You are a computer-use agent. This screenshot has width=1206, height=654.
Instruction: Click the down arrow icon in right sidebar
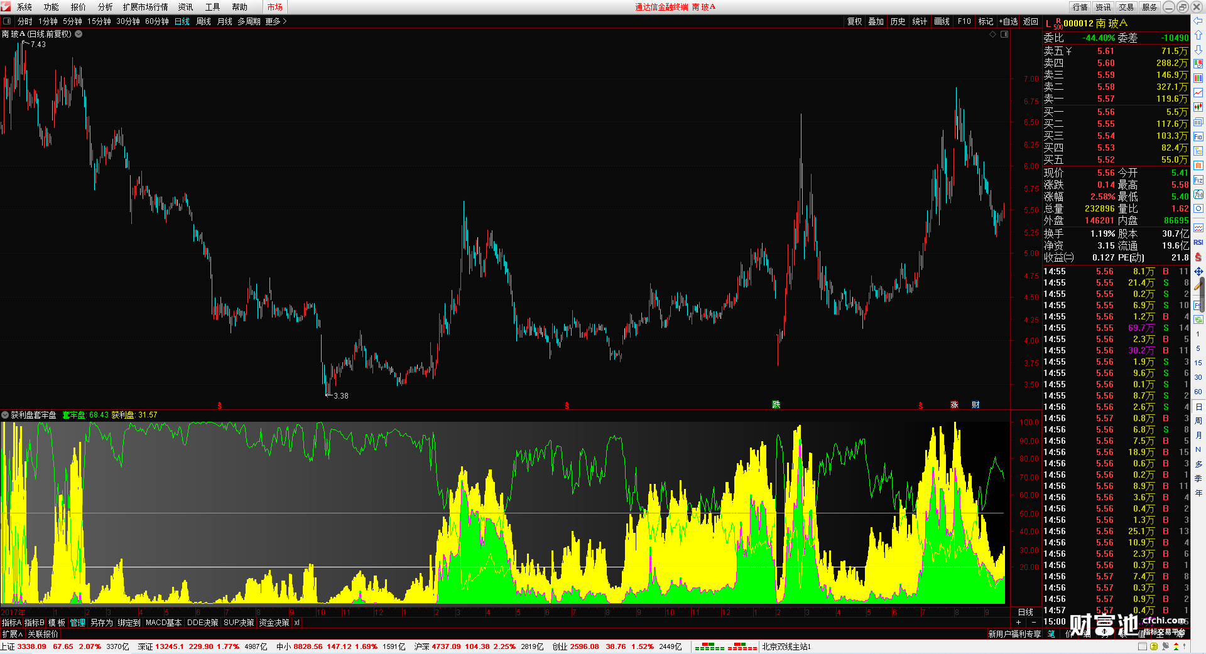coord(1198,50)
